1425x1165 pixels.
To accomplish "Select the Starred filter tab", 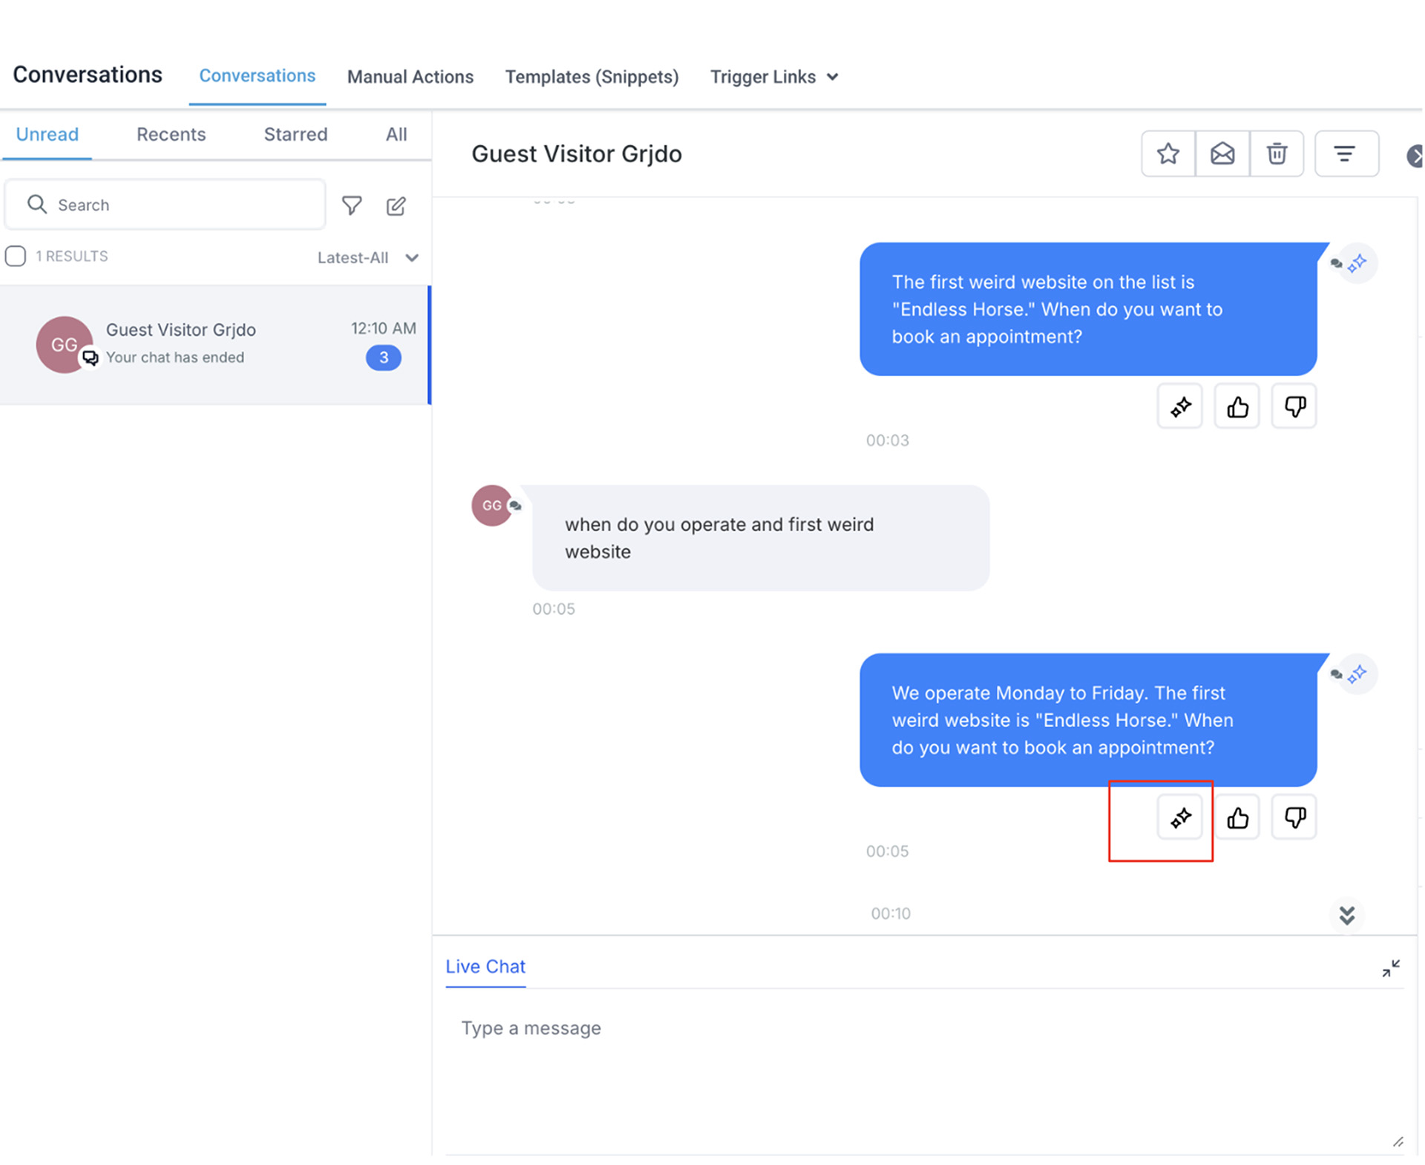I will (295, 134).
